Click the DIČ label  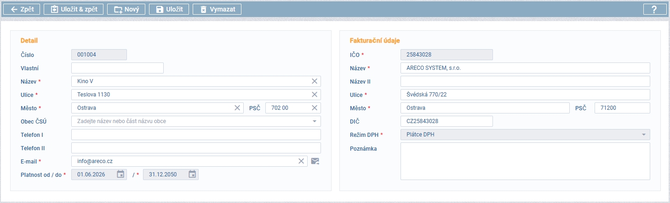click(x=355, y=121)
